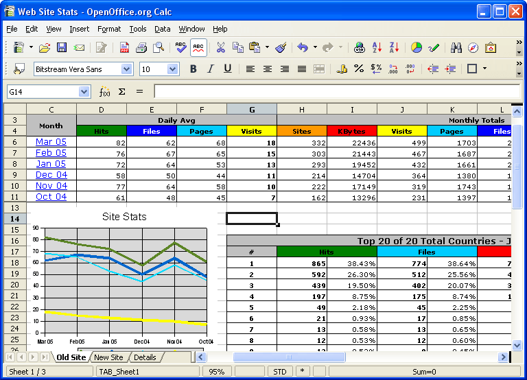This screenshot has height=380, width=527.
Task: Click the Save document icon
Action: pos(62,47)
